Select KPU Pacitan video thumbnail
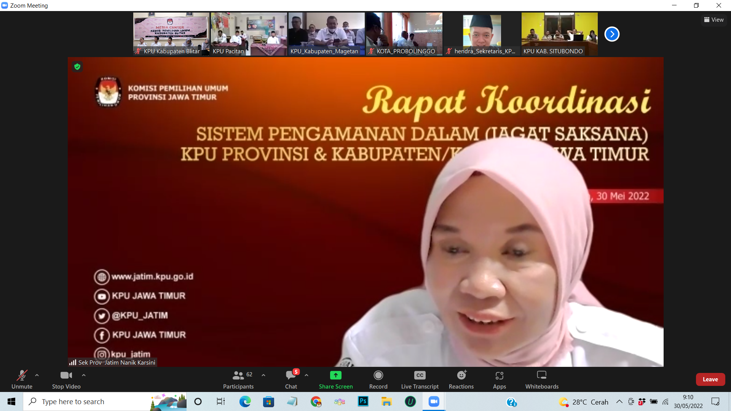 (249, 34)
